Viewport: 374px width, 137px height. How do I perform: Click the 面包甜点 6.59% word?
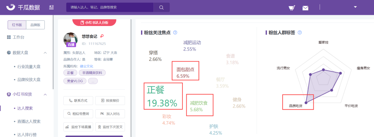(x=185, y=73)
